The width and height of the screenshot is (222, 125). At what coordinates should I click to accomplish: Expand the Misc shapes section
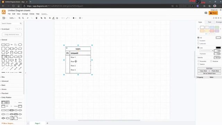[3, 77]
